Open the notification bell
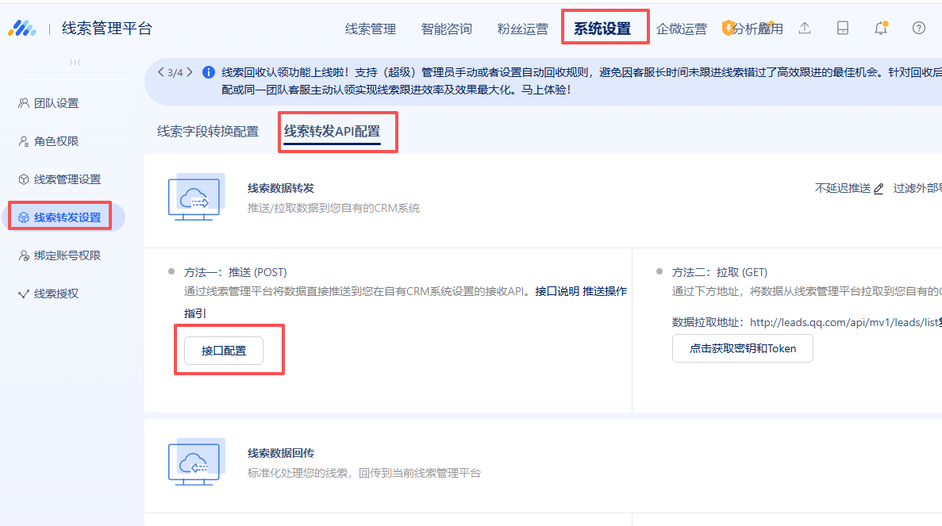The image size is (942, 526). pyautogui.click(x=880, y=29)
